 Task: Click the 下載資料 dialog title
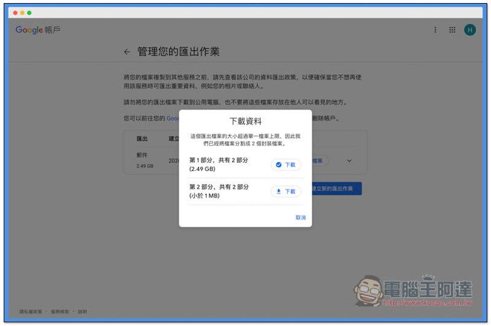tap(245, 121)
